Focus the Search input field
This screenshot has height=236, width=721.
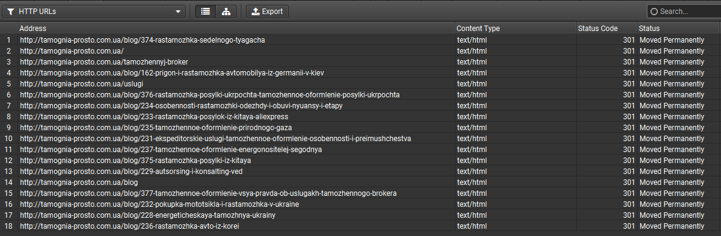tap(684, 12)
